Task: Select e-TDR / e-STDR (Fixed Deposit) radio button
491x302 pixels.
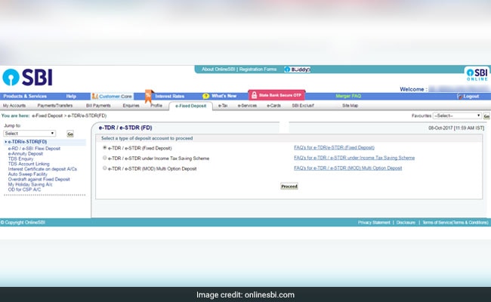Action: pyautogui.click(x=104, y=147)
